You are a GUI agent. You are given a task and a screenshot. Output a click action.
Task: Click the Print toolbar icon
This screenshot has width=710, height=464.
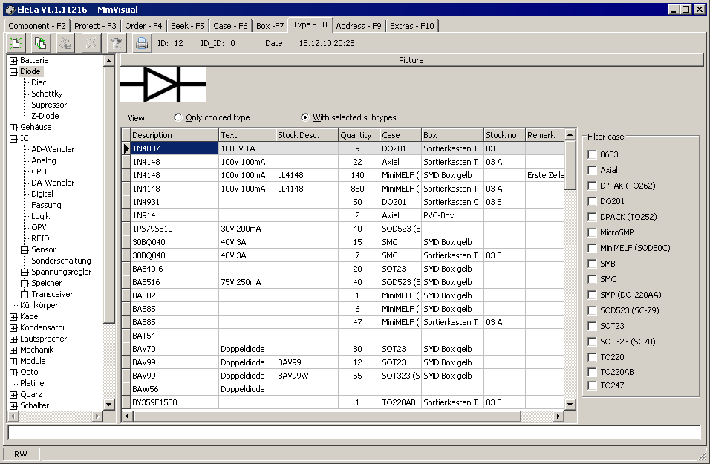pyautogui.click(x=141, y=43)
